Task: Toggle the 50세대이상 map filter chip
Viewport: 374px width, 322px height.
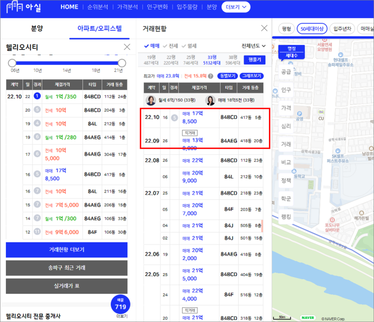Action: (x=312, y=29)
